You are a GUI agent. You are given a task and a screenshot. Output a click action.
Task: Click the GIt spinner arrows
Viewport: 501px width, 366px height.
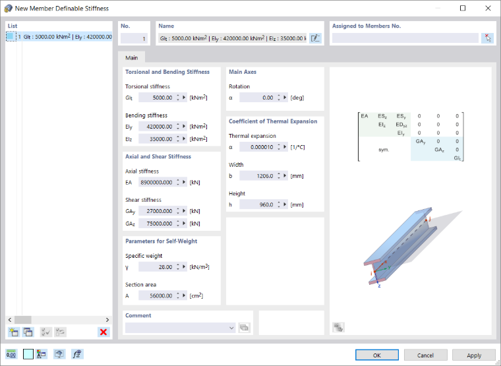tap(178, 98)
